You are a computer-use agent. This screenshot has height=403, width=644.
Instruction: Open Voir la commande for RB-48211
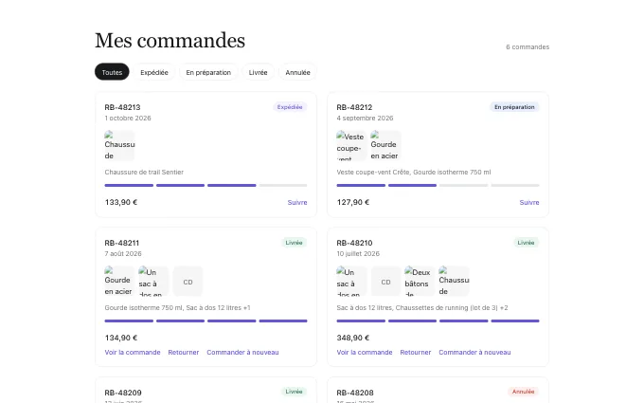pos(133,353)
